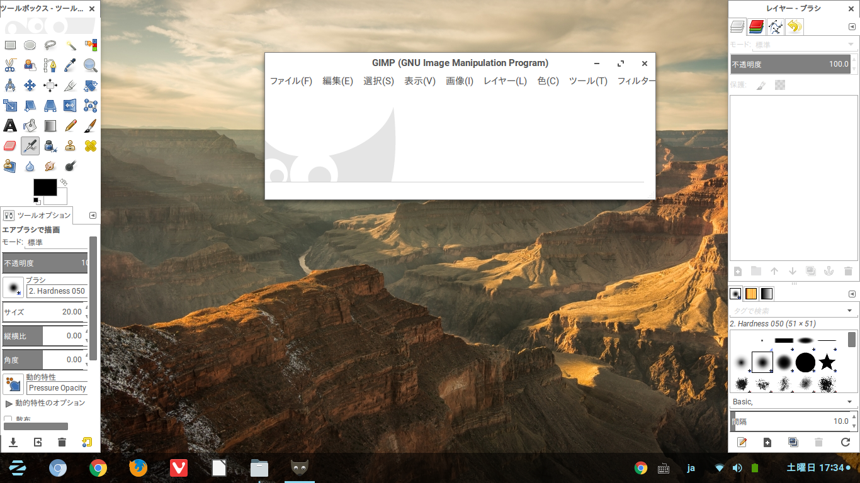Swap foreground and background colors arrow

click(x=64, y=182)
